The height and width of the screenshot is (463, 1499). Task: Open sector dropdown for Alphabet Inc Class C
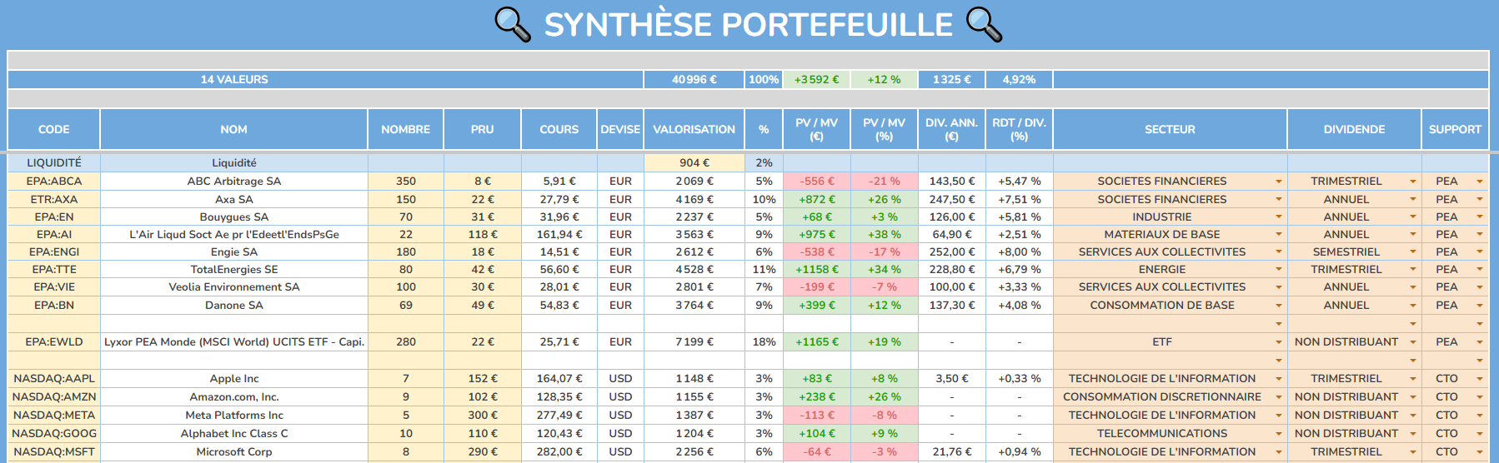coord(1278,434)
